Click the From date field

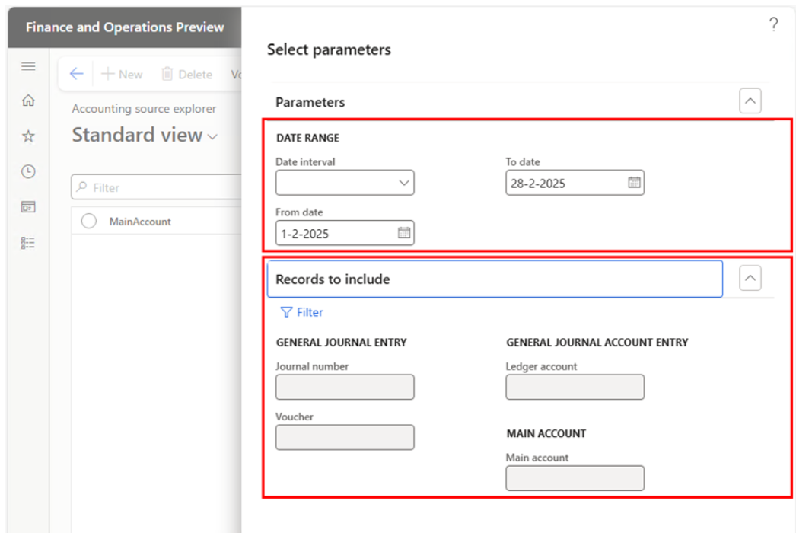click(x=345, y=233)
